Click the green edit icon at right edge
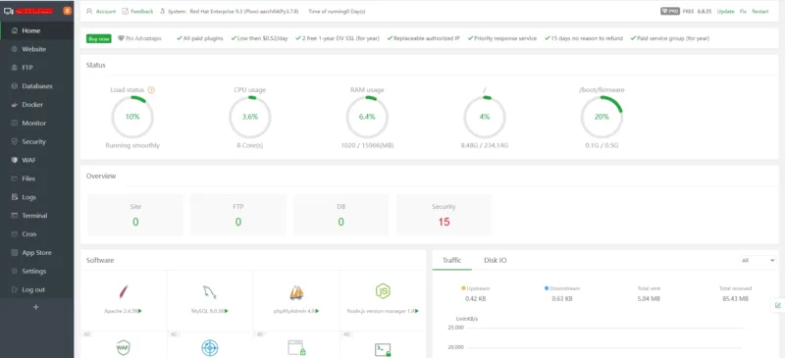The width and height of the screenshot is (785, 358). pos(777,305)
